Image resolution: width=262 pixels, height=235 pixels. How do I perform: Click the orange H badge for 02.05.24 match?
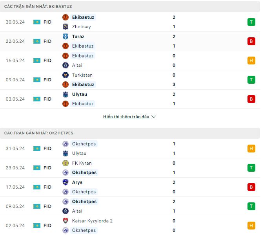coord(251,226)
